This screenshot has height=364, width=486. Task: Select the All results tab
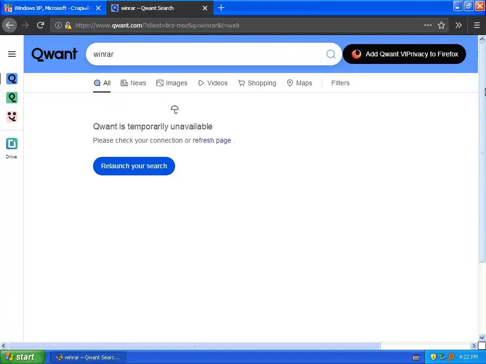point(102,83)
